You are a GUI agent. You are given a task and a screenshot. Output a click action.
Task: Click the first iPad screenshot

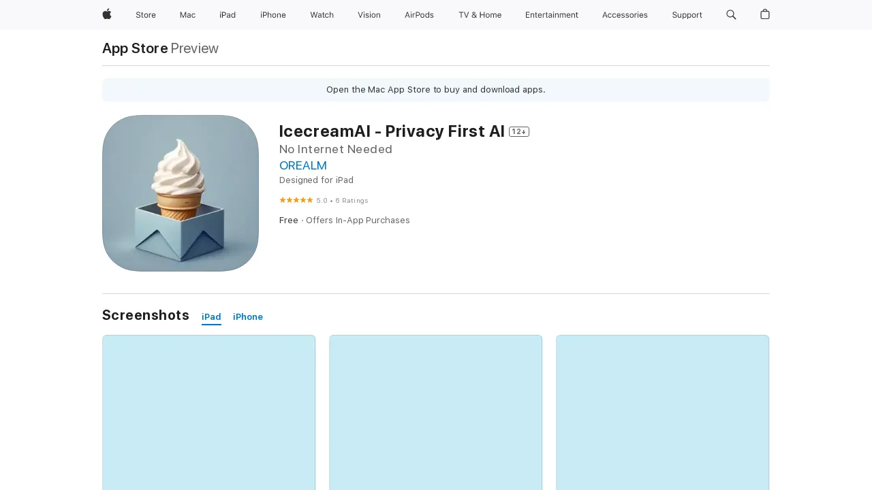click(x=208, y=412)
